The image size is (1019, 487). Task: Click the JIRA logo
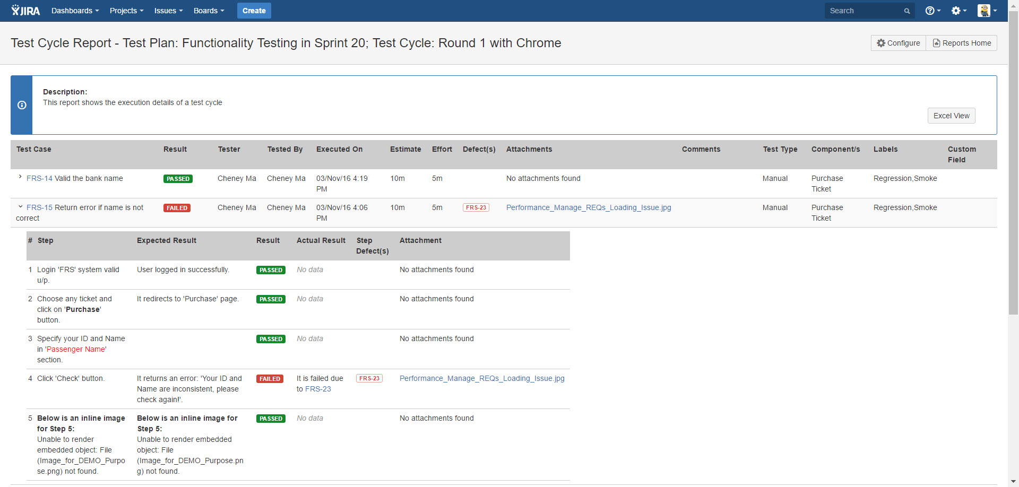click(25, 11)
